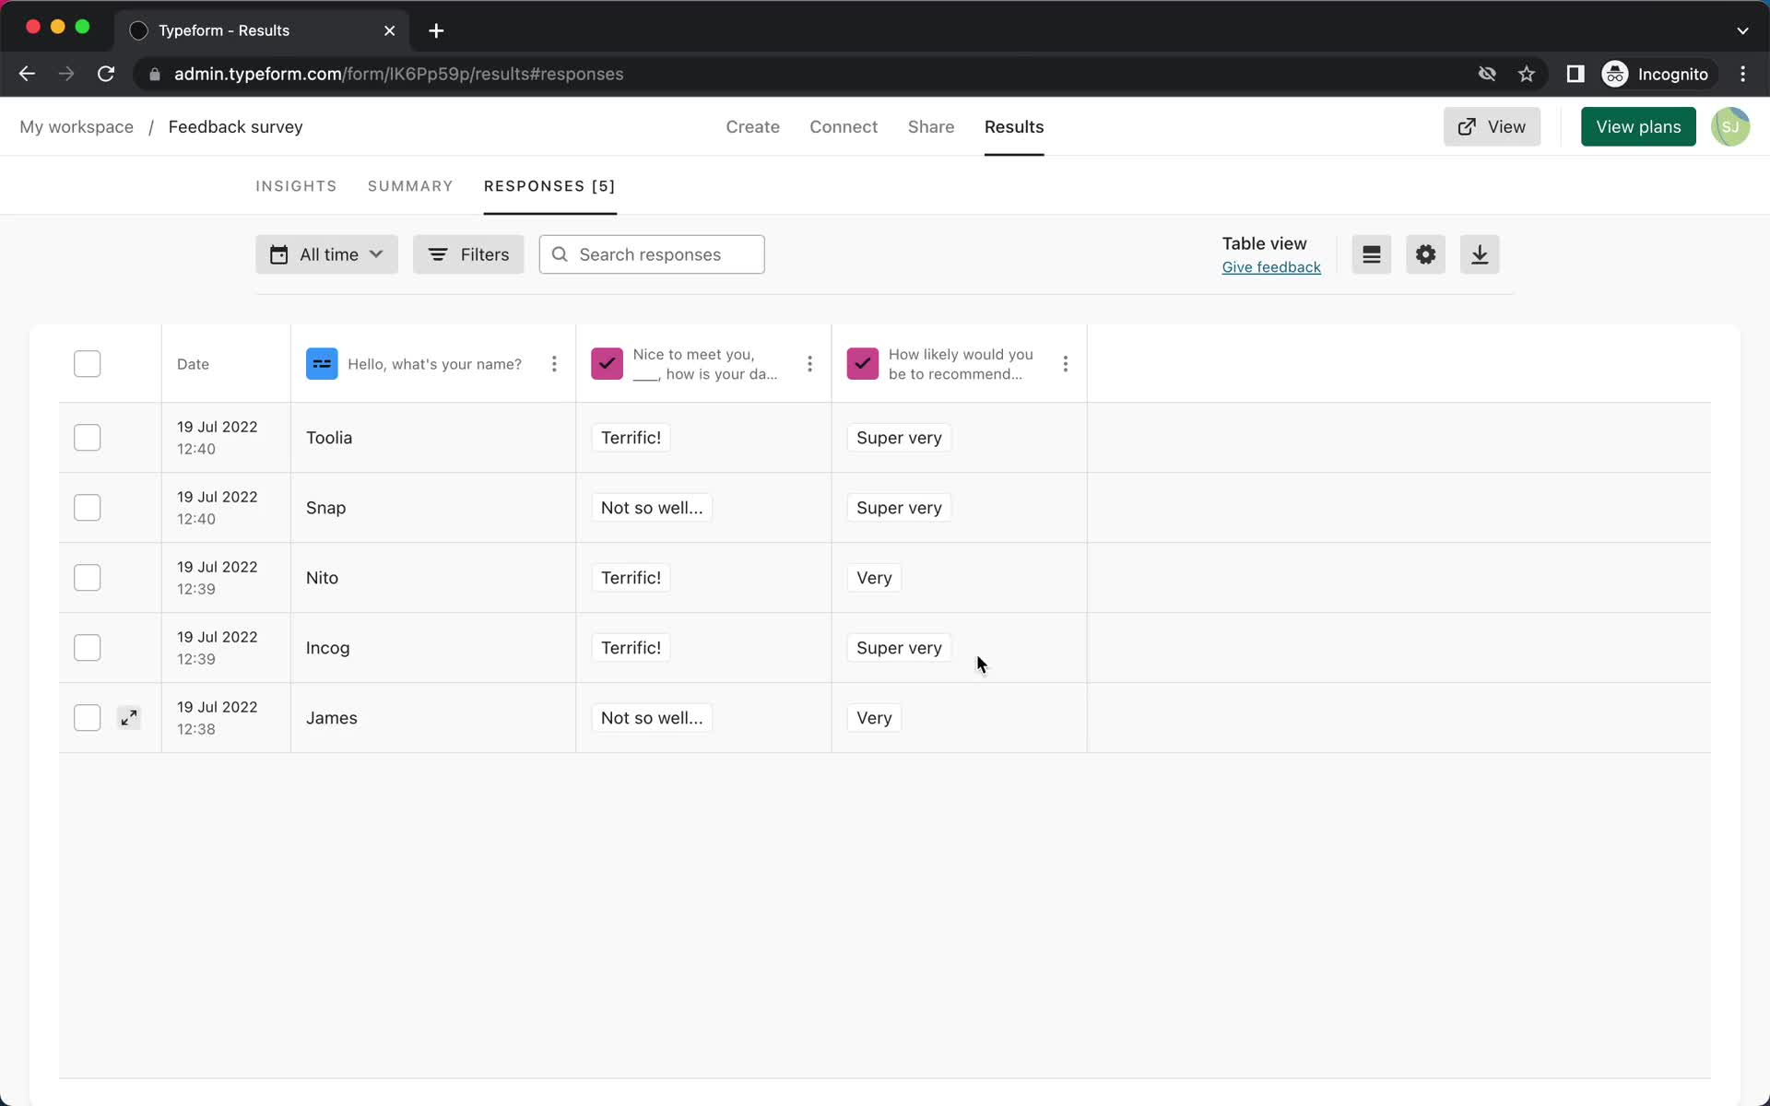The height and width of the screenshot is (1106, 1770).
Task: Click the download/export responses icon
Action: coord(1480,253)
